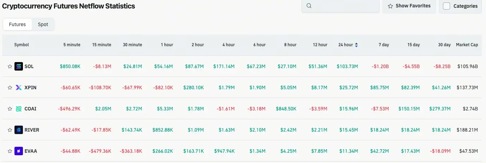This screenshot has height=163, width=486.
Task: Select XPIN's -$108.70K value
Action: [100, 87]
